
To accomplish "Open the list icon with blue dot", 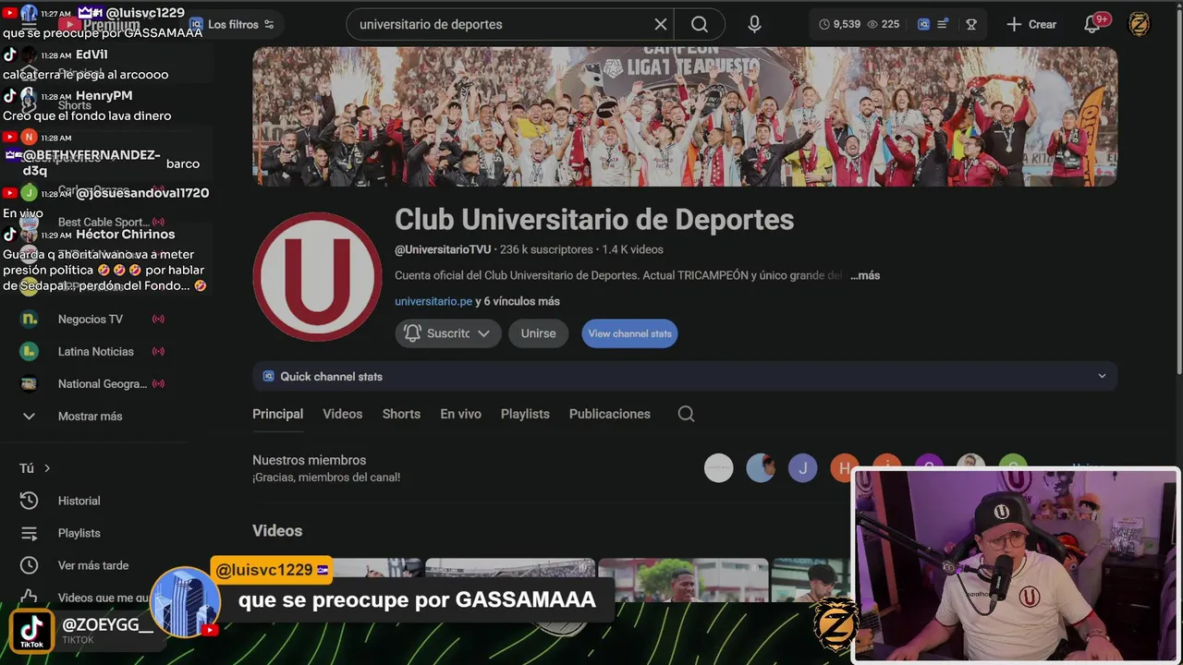I will pyautogui.click(x=943, y=24).
